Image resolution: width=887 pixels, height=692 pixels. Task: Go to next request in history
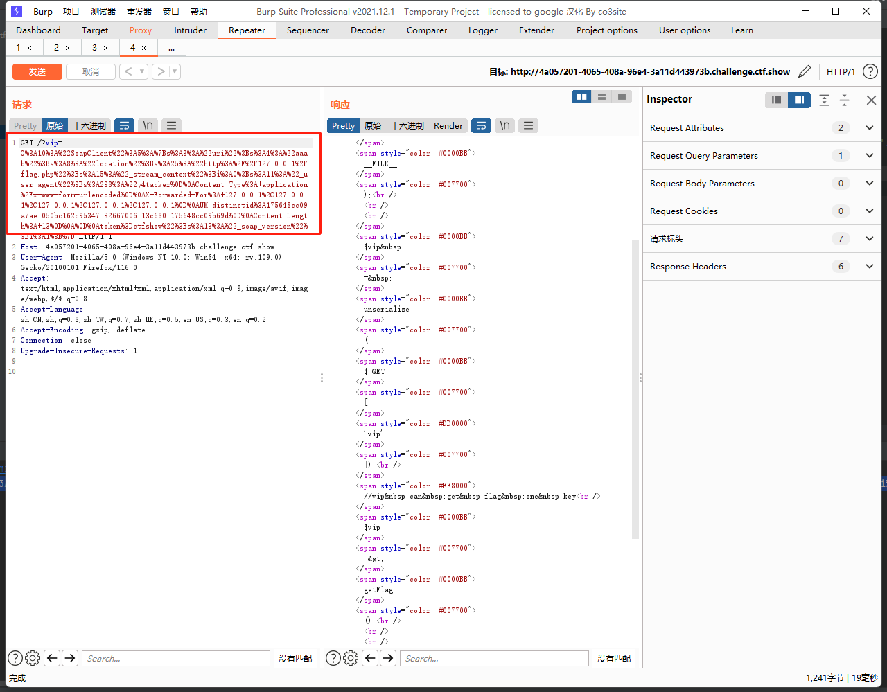click(x=161, y=71)
